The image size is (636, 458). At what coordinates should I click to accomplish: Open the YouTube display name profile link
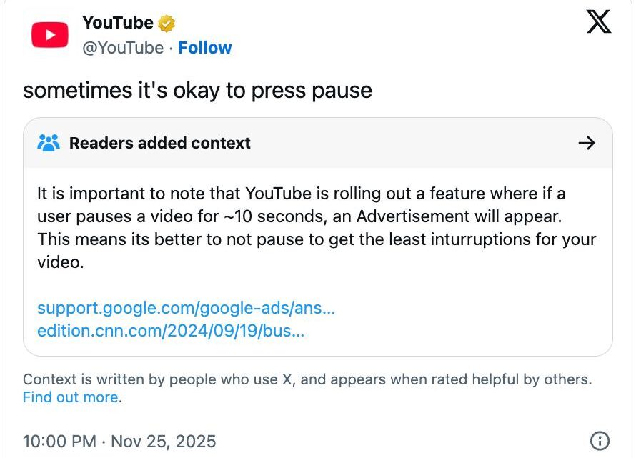(x=118, y=23)
